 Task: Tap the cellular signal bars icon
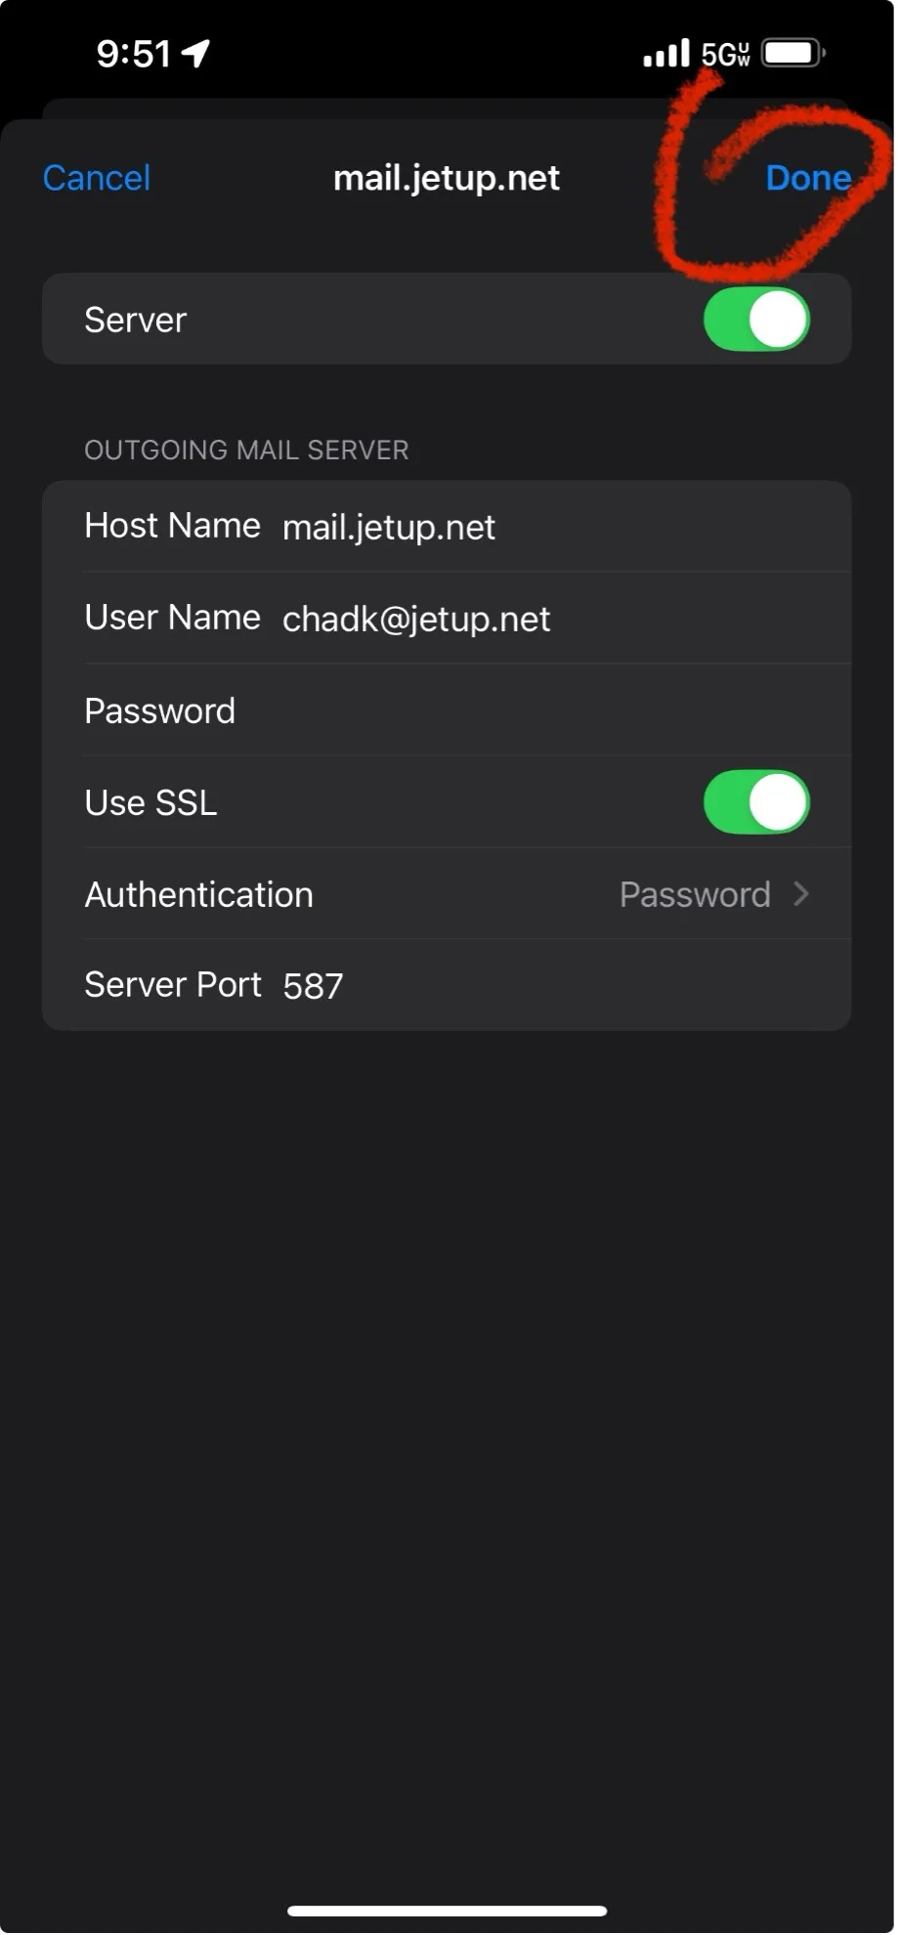(x=665, y=53)
